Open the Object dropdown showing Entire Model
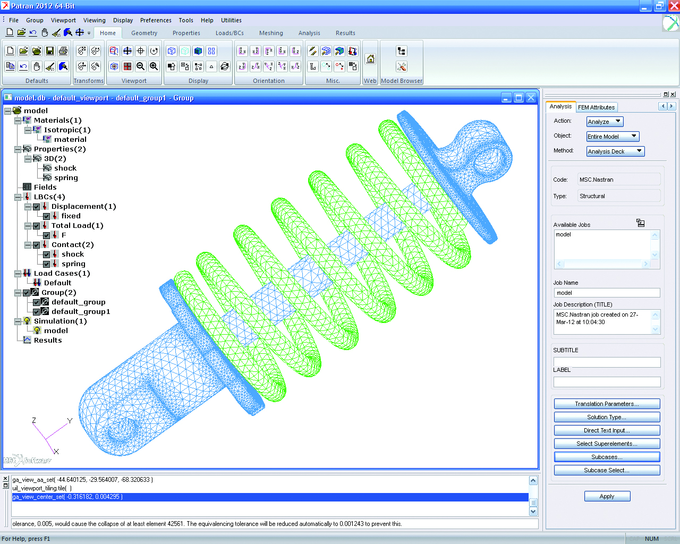The width and height of the screenshot is (680, 544). [613, 137]
